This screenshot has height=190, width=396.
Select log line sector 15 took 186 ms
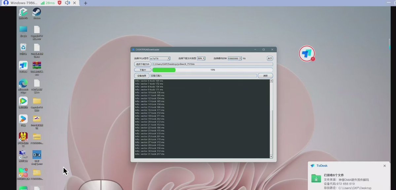pos(150,107)
